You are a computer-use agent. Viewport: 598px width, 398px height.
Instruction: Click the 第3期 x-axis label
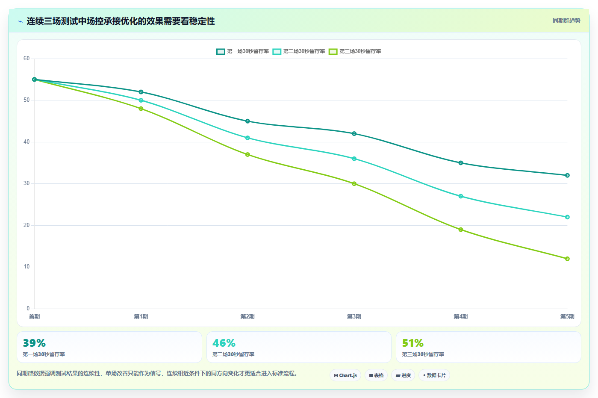[354, 316]
